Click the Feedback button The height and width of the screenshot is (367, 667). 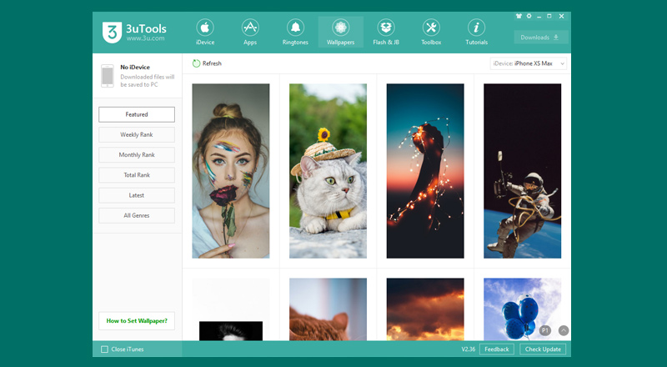coord(497,349)
